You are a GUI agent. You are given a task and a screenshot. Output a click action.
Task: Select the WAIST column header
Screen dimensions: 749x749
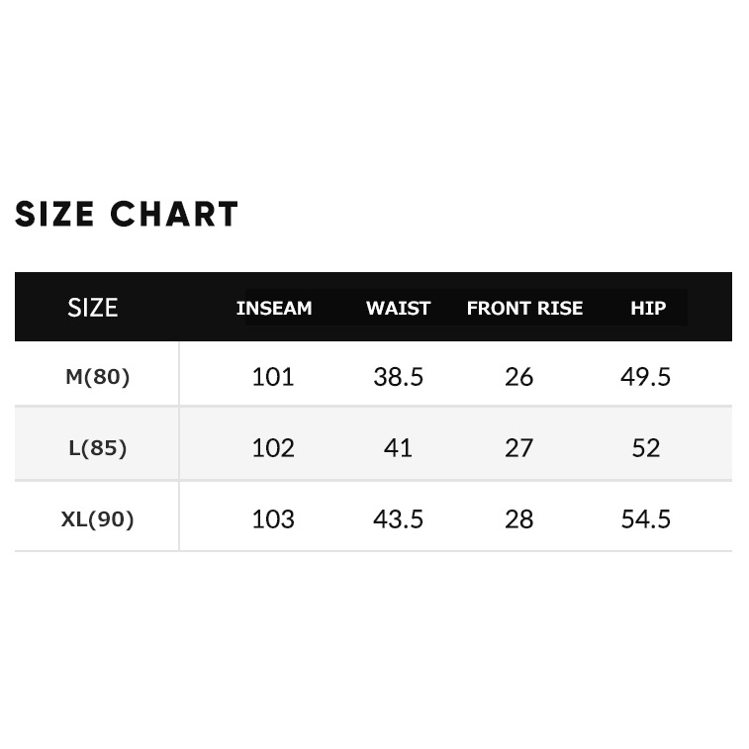point(398,309)
